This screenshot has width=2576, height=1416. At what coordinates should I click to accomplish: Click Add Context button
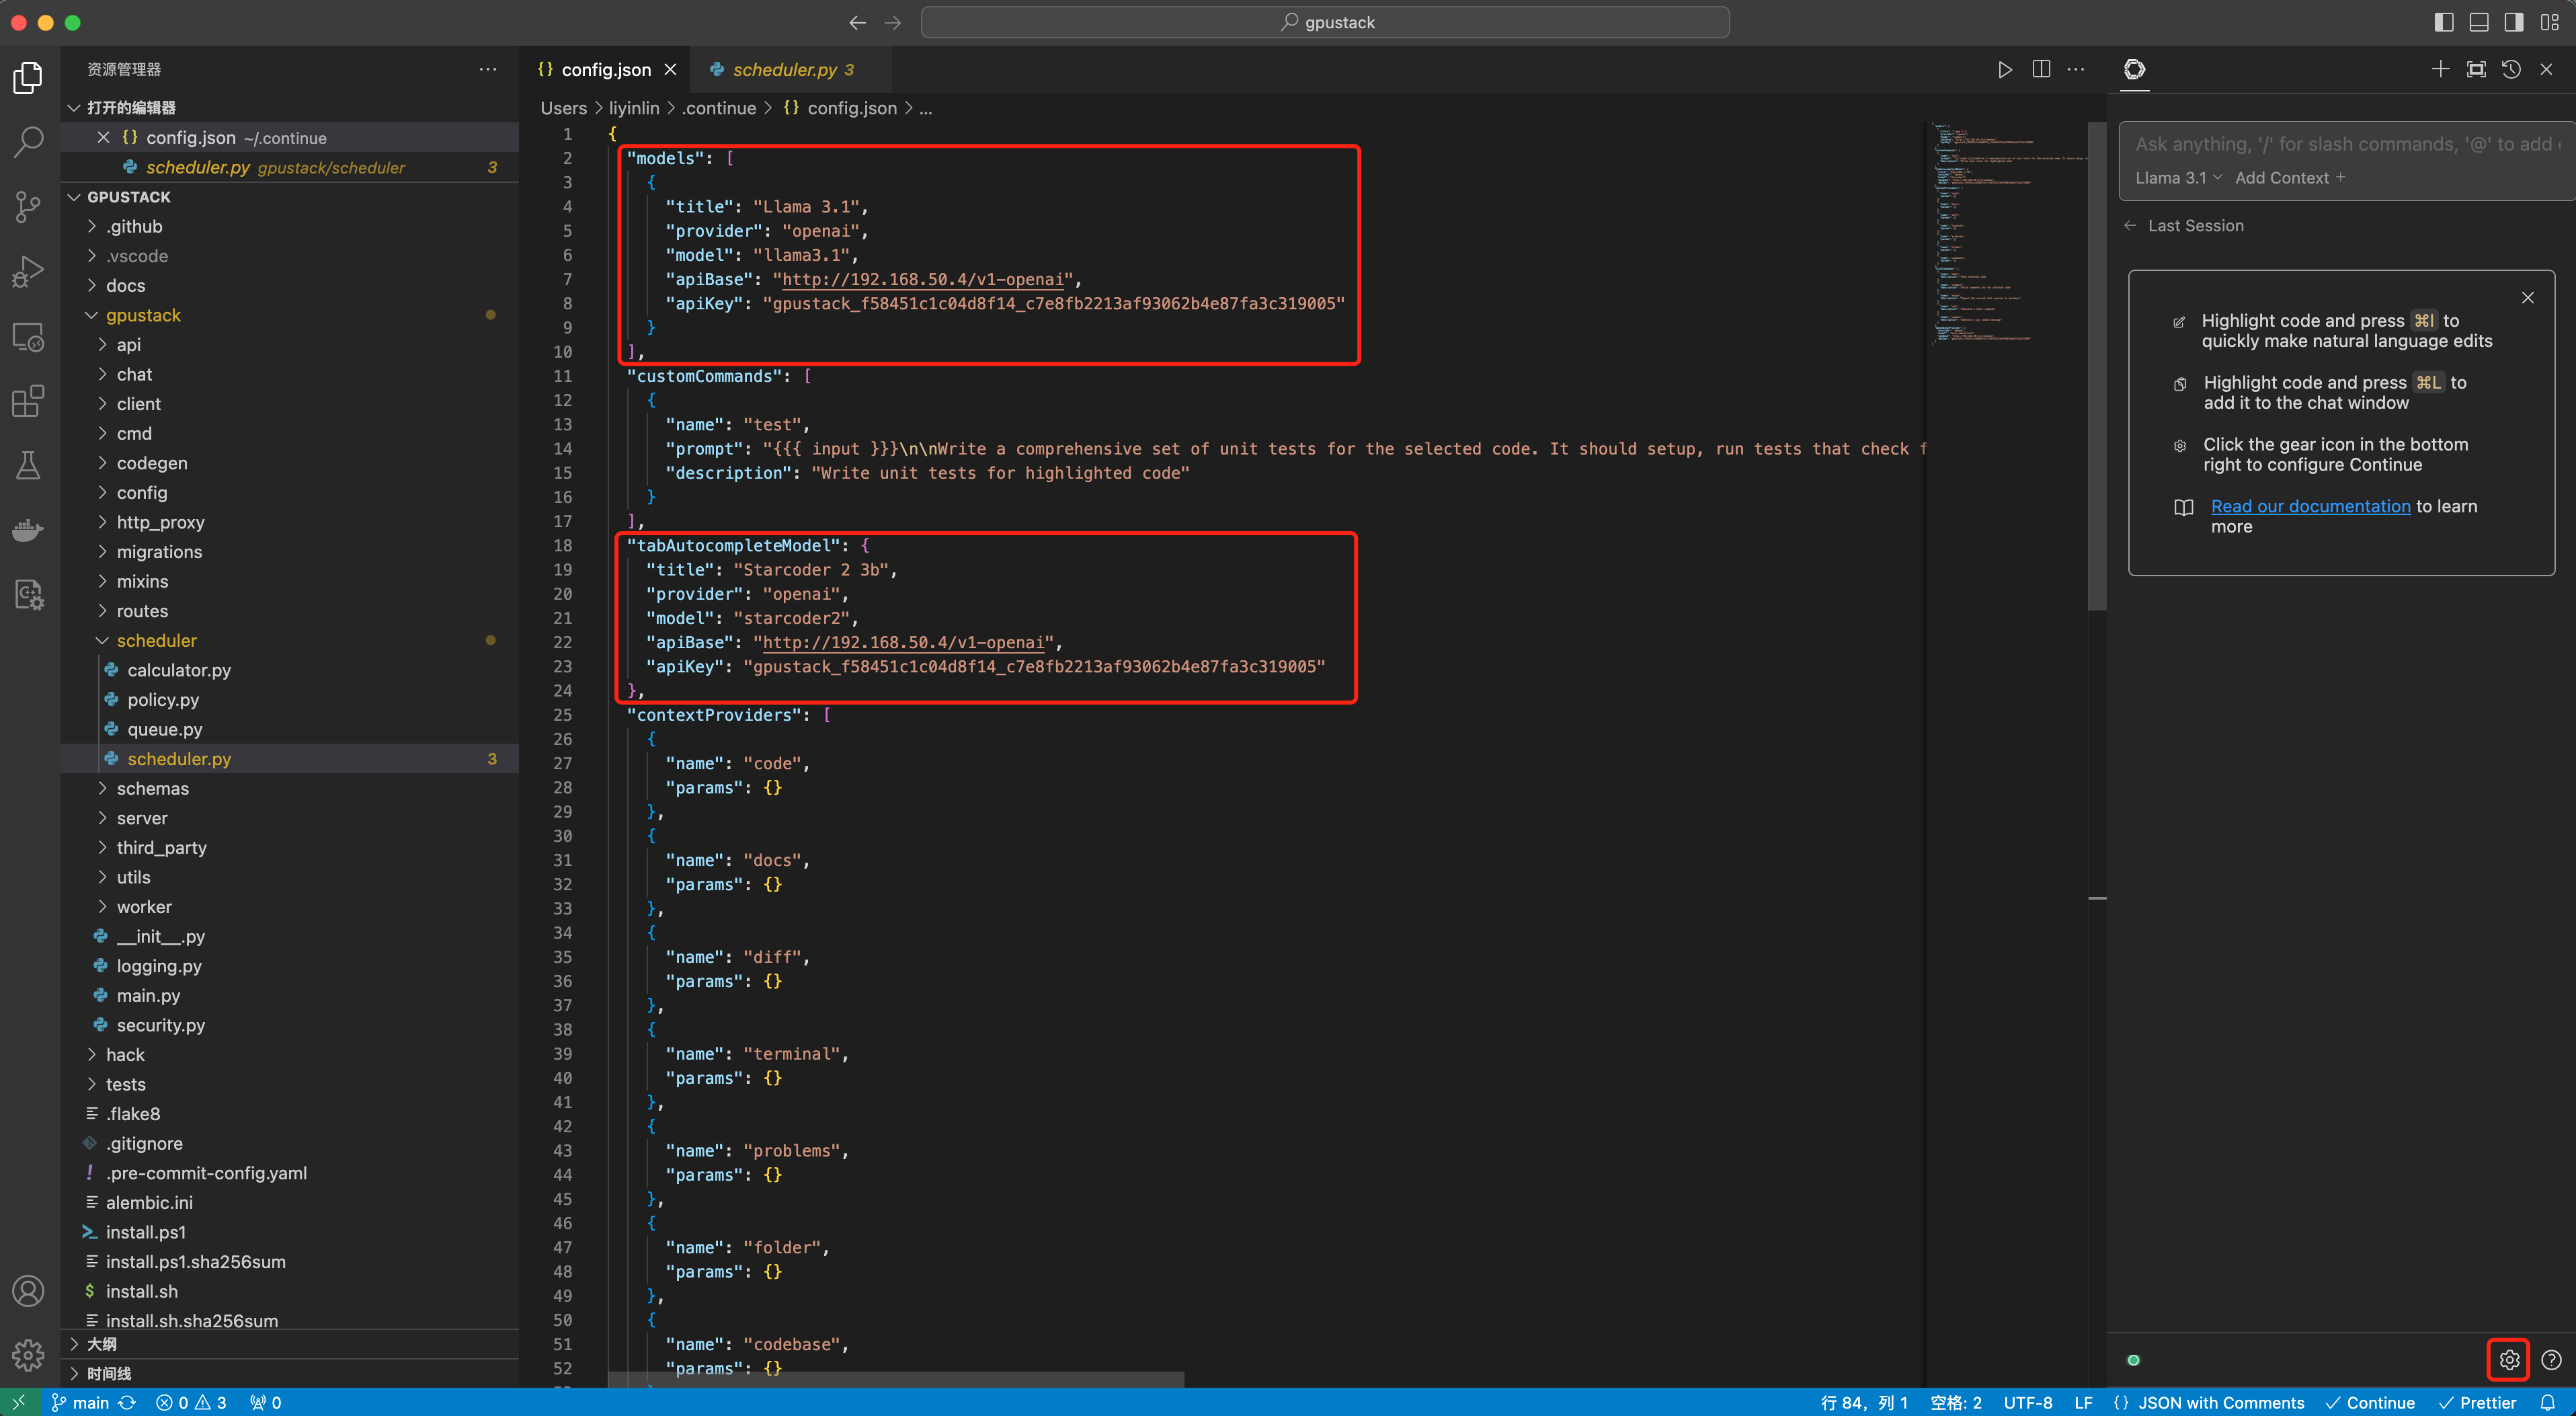[2289, 178]
